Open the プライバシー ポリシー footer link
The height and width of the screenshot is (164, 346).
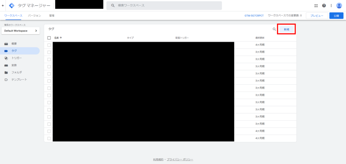(x=180, y=159)
